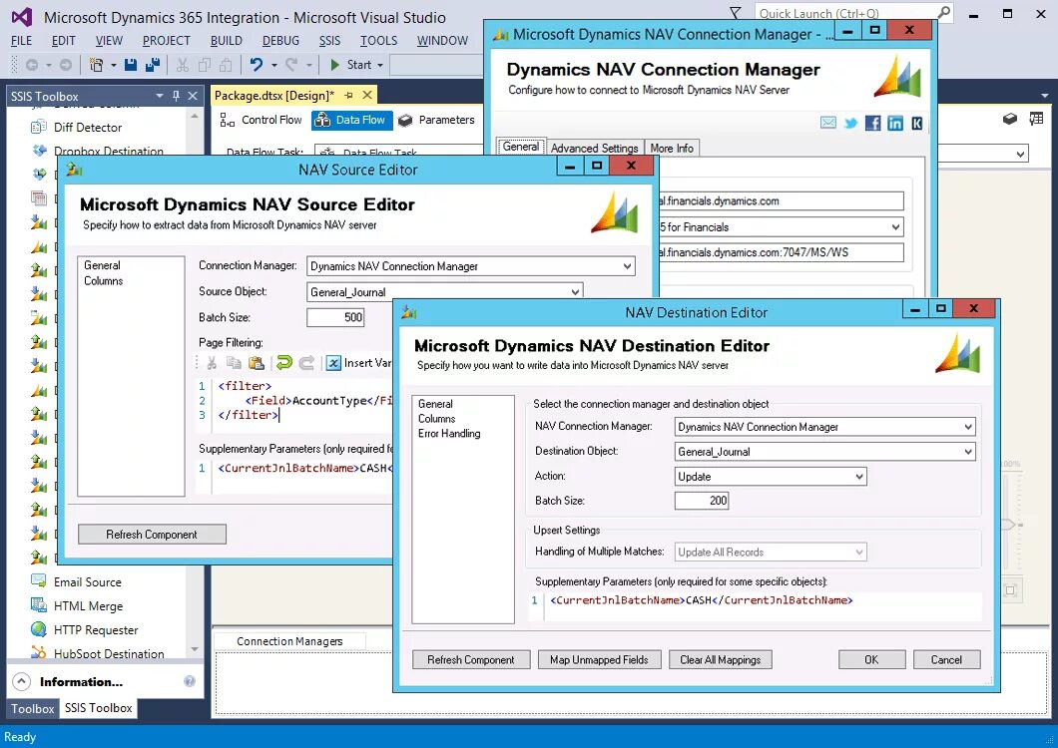Click the Dropbox Destination toolbox icon
The width and height of the screenshot is (1058, 748).
pos(39,151)
